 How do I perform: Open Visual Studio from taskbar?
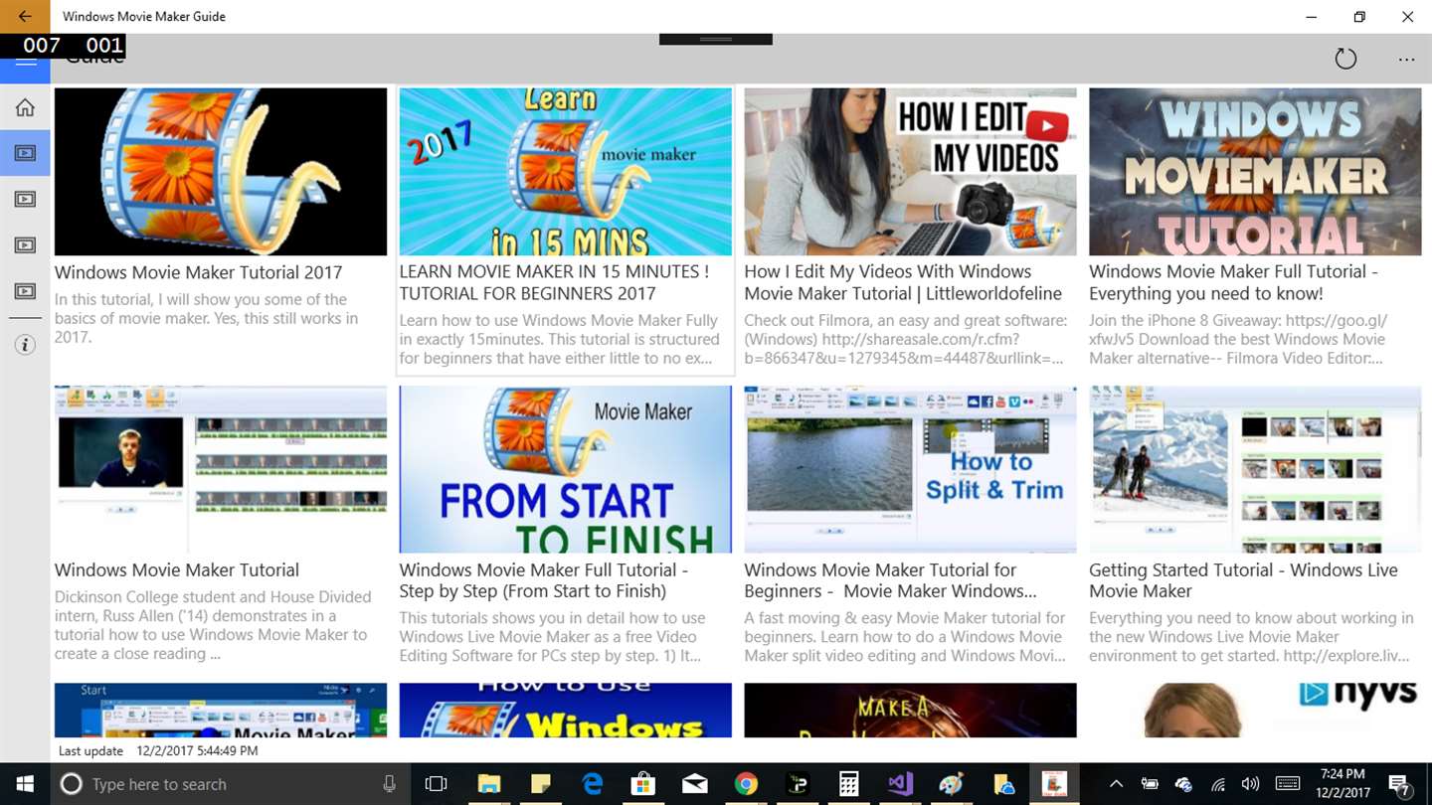[900, 784]
